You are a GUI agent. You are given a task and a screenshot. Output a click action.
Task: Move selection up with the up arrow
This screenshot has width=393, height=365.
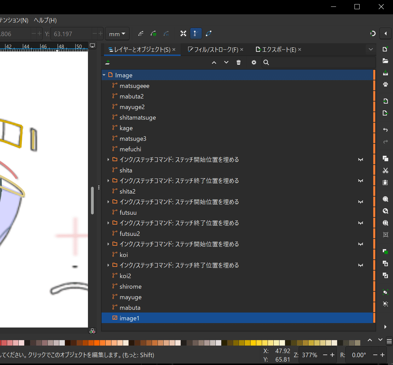tap(214, 62)
